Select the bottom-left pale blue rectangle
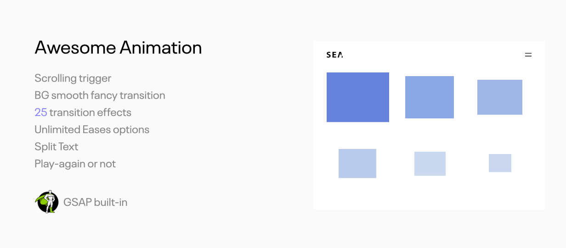This screenshot has width=566, height=248. pyautogui.click(x=357, y=163)
